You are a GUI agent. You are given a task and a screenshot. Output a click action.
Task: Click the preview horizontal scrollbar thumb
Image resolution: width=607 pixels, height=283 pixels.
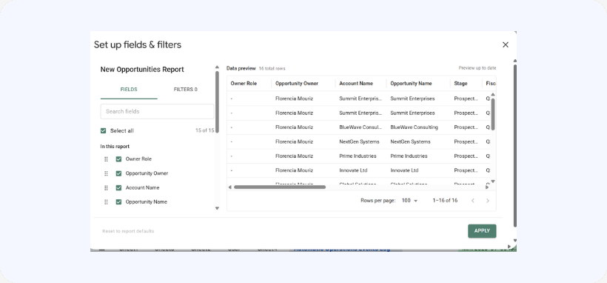[x=280, y=187]
